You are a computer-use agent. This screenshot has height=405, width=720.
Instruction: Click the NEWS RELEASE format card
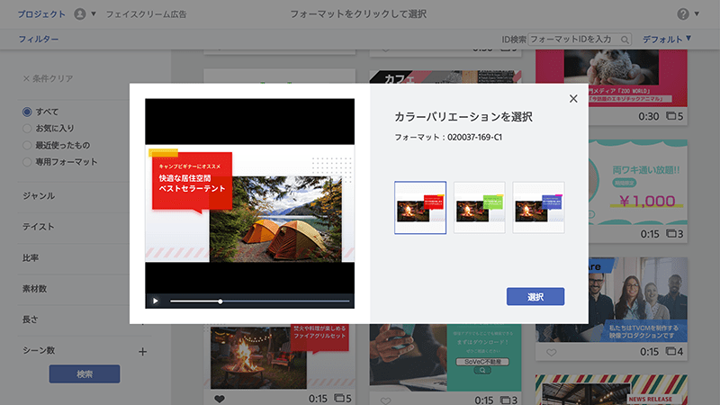[611, 390]
